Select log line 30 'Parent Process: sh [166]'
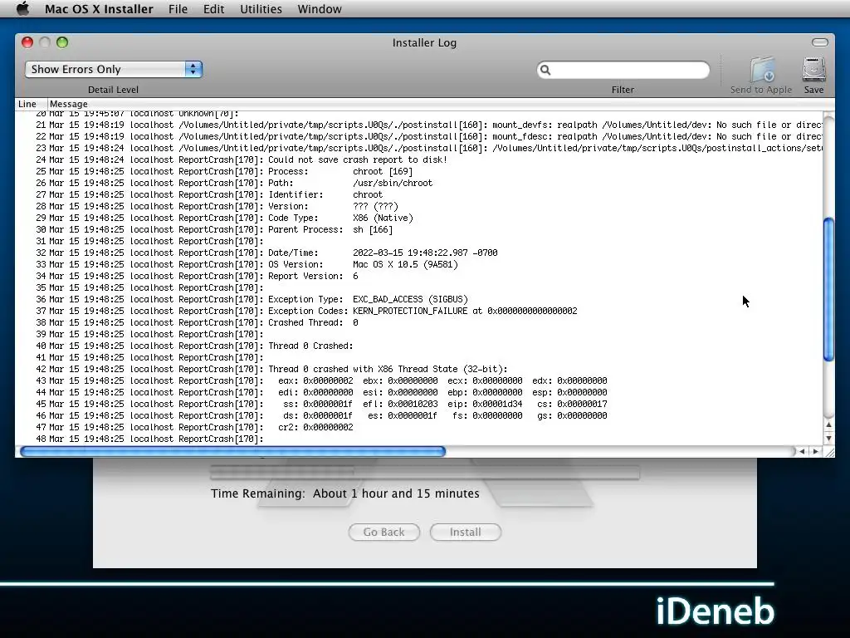The image size is (850, 638). (x=419, y=229)
